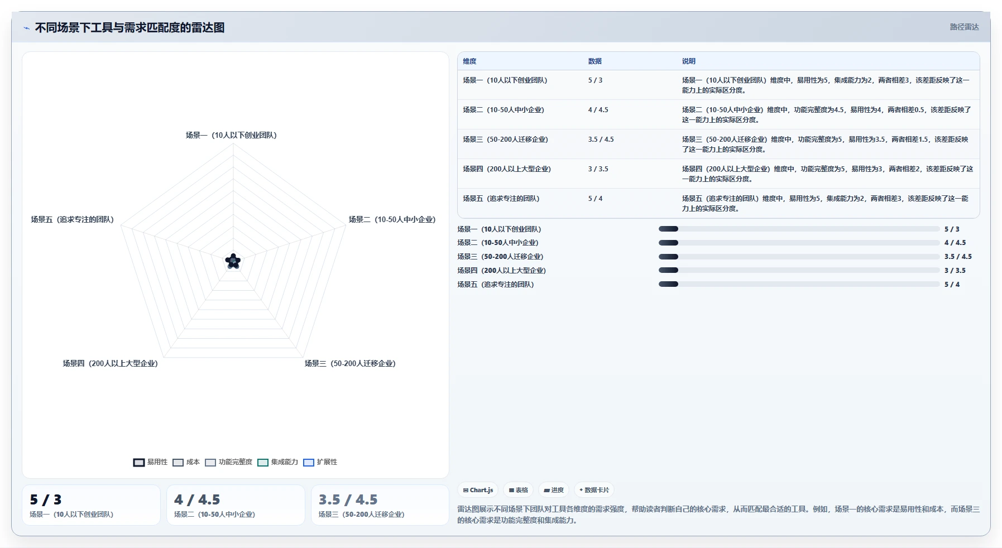The height and width of the screenshot is (548, 1002).
Task: Toggle the 扩展性 legend item
Action: pos(320,462)
